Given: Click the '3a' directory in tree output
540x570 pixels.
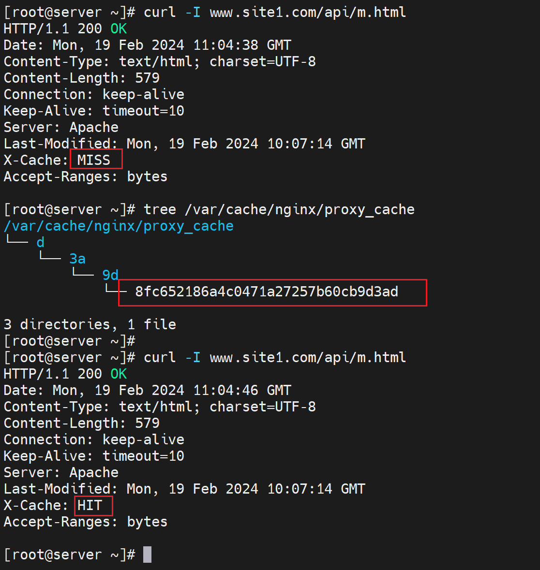Looking at the screenshot, I should tap(77, 259).
